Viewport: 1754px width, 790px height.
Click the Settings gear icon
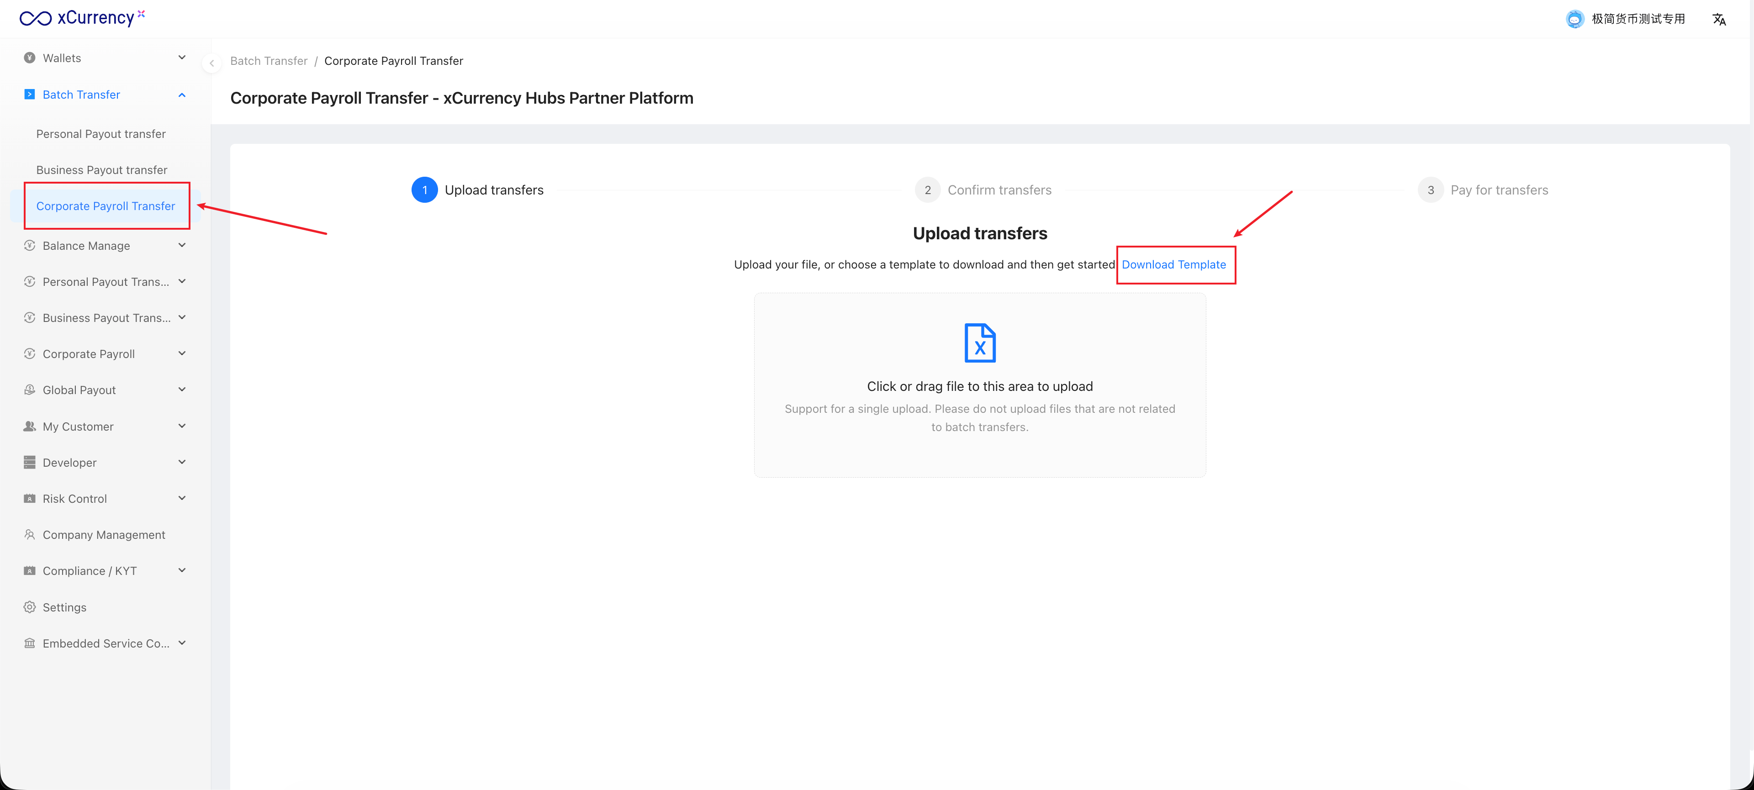pos(29,607)
